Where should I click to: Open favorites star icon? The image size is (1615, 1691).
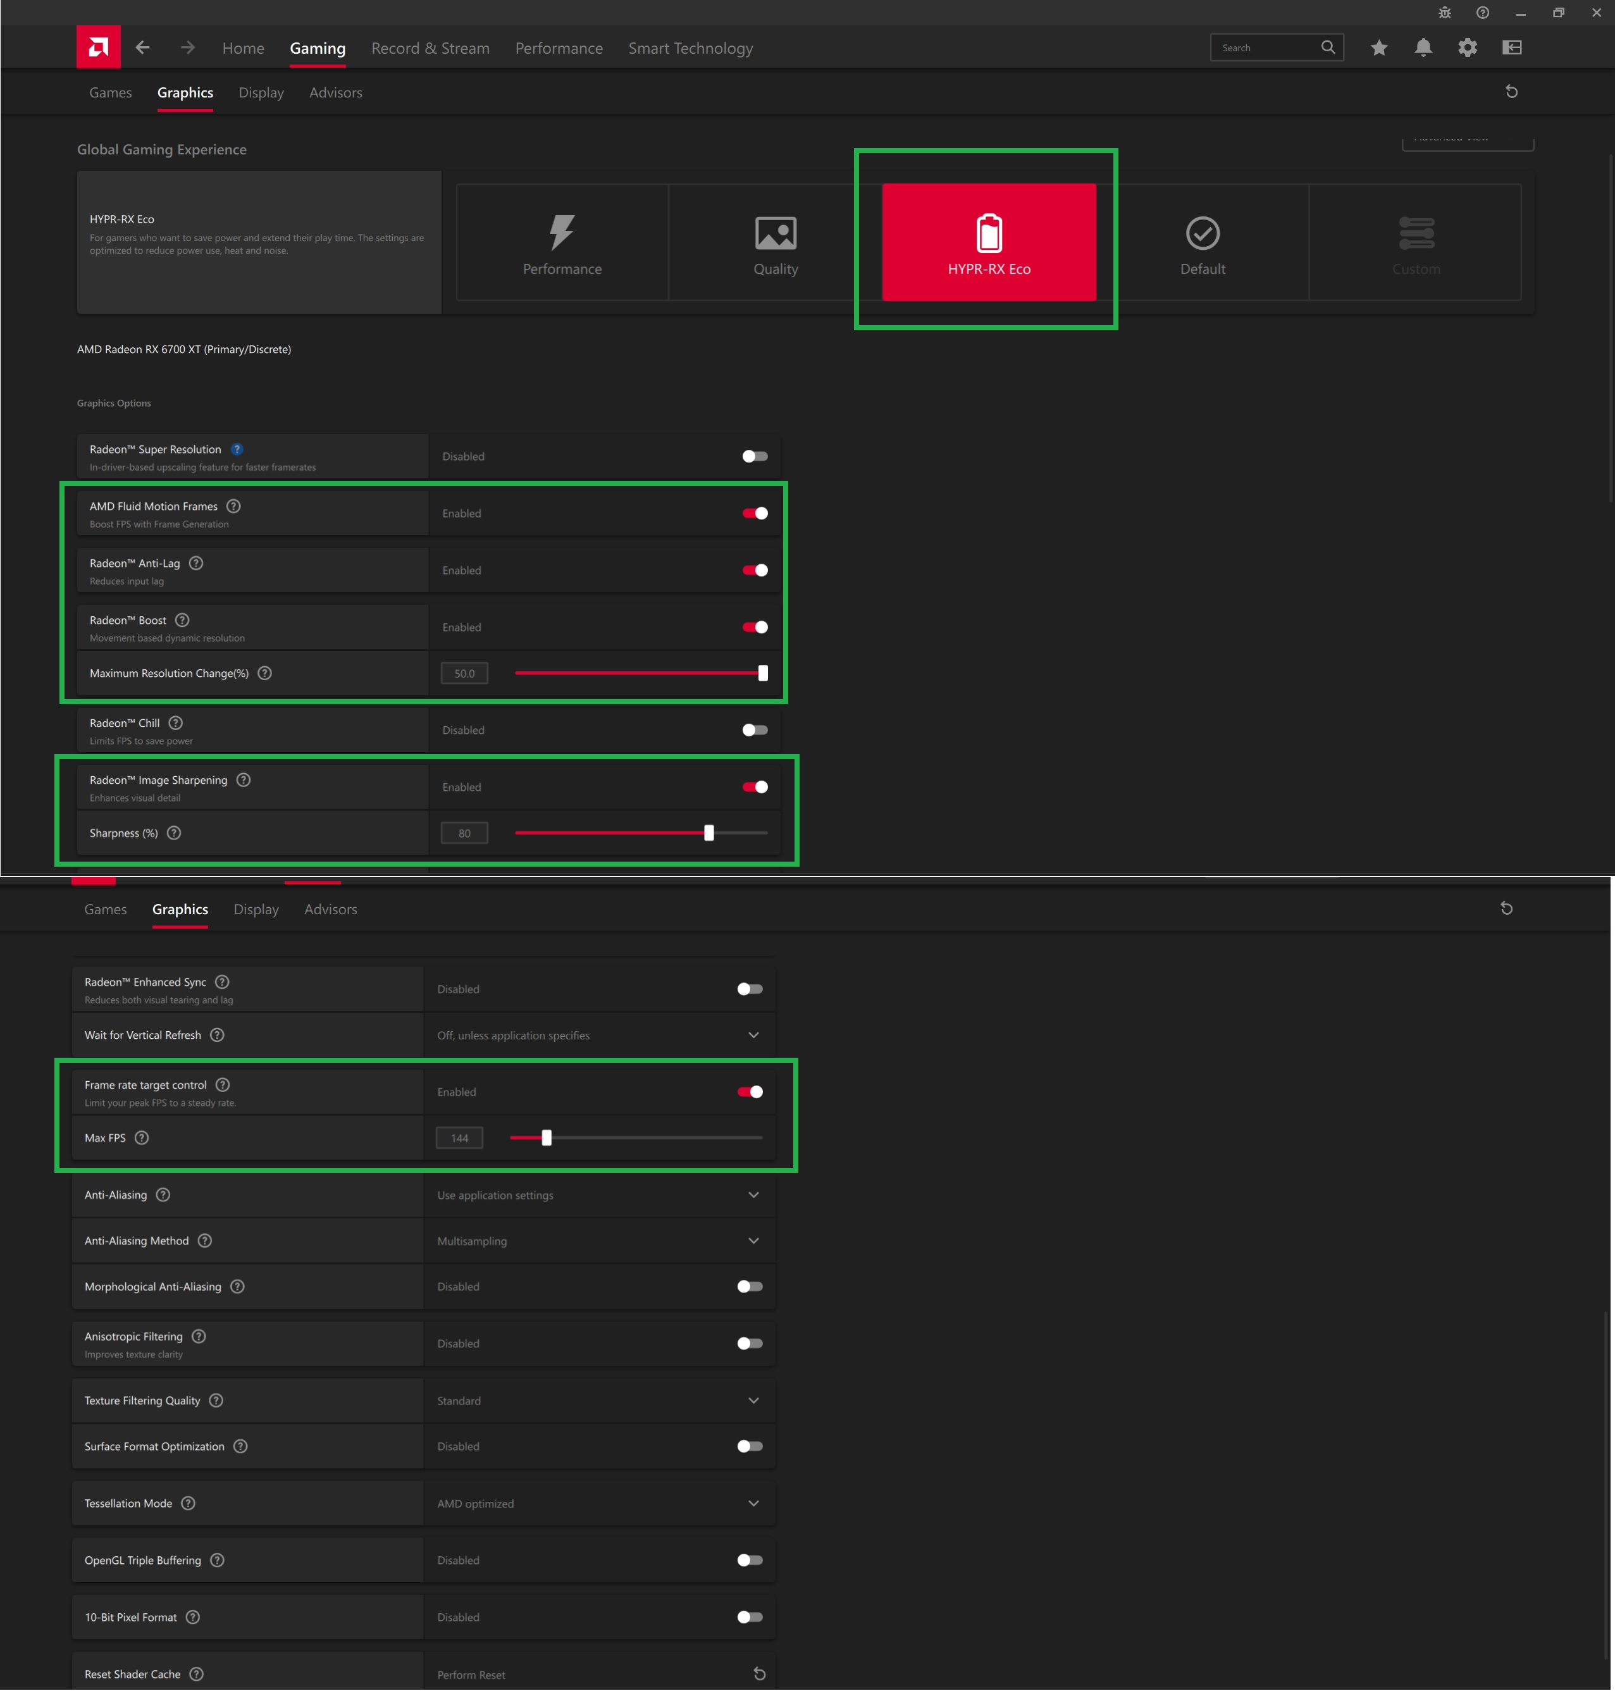(x=1378, y=47)
